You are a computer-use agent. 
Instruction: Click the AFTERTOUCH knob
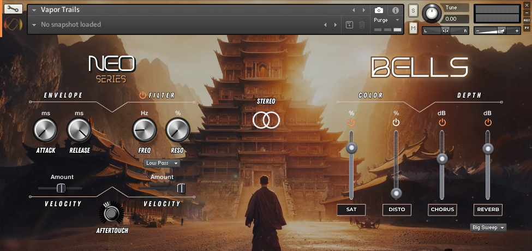pyautogui.click(x=111, y=213)
